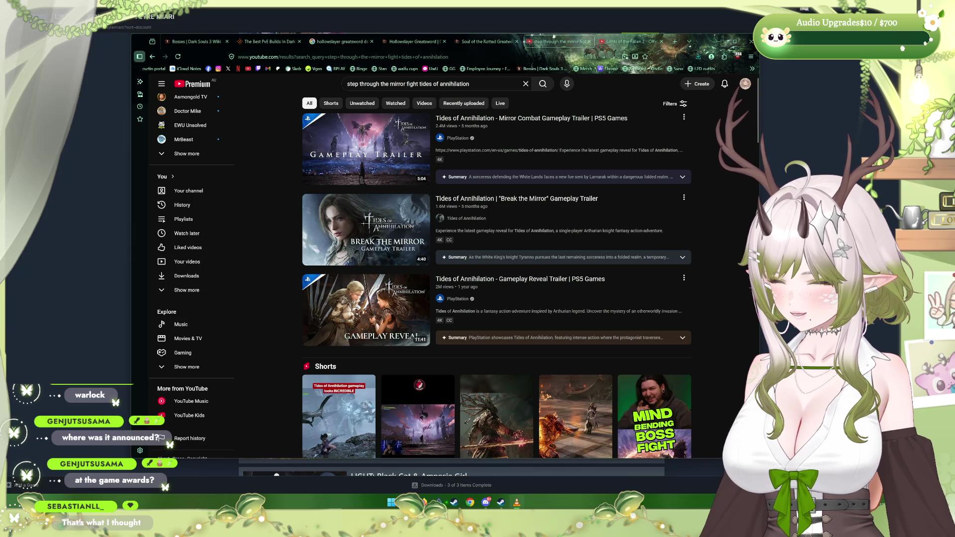
Task: Open Asmongold TV subscription channel
Action: coord(190,97)
